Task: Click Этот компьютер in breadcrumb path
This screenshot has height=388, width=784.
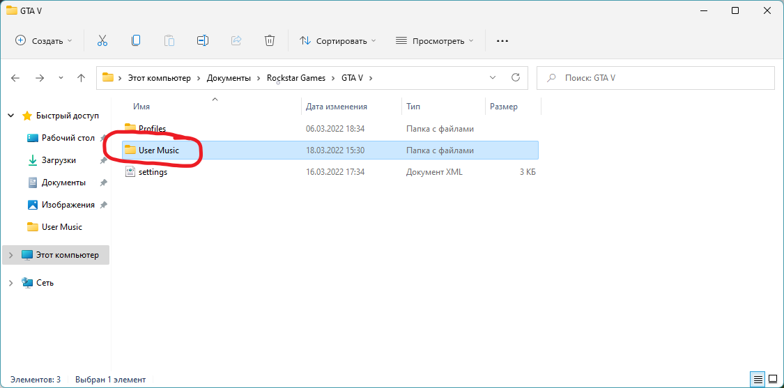Action: tap(160, 78)
